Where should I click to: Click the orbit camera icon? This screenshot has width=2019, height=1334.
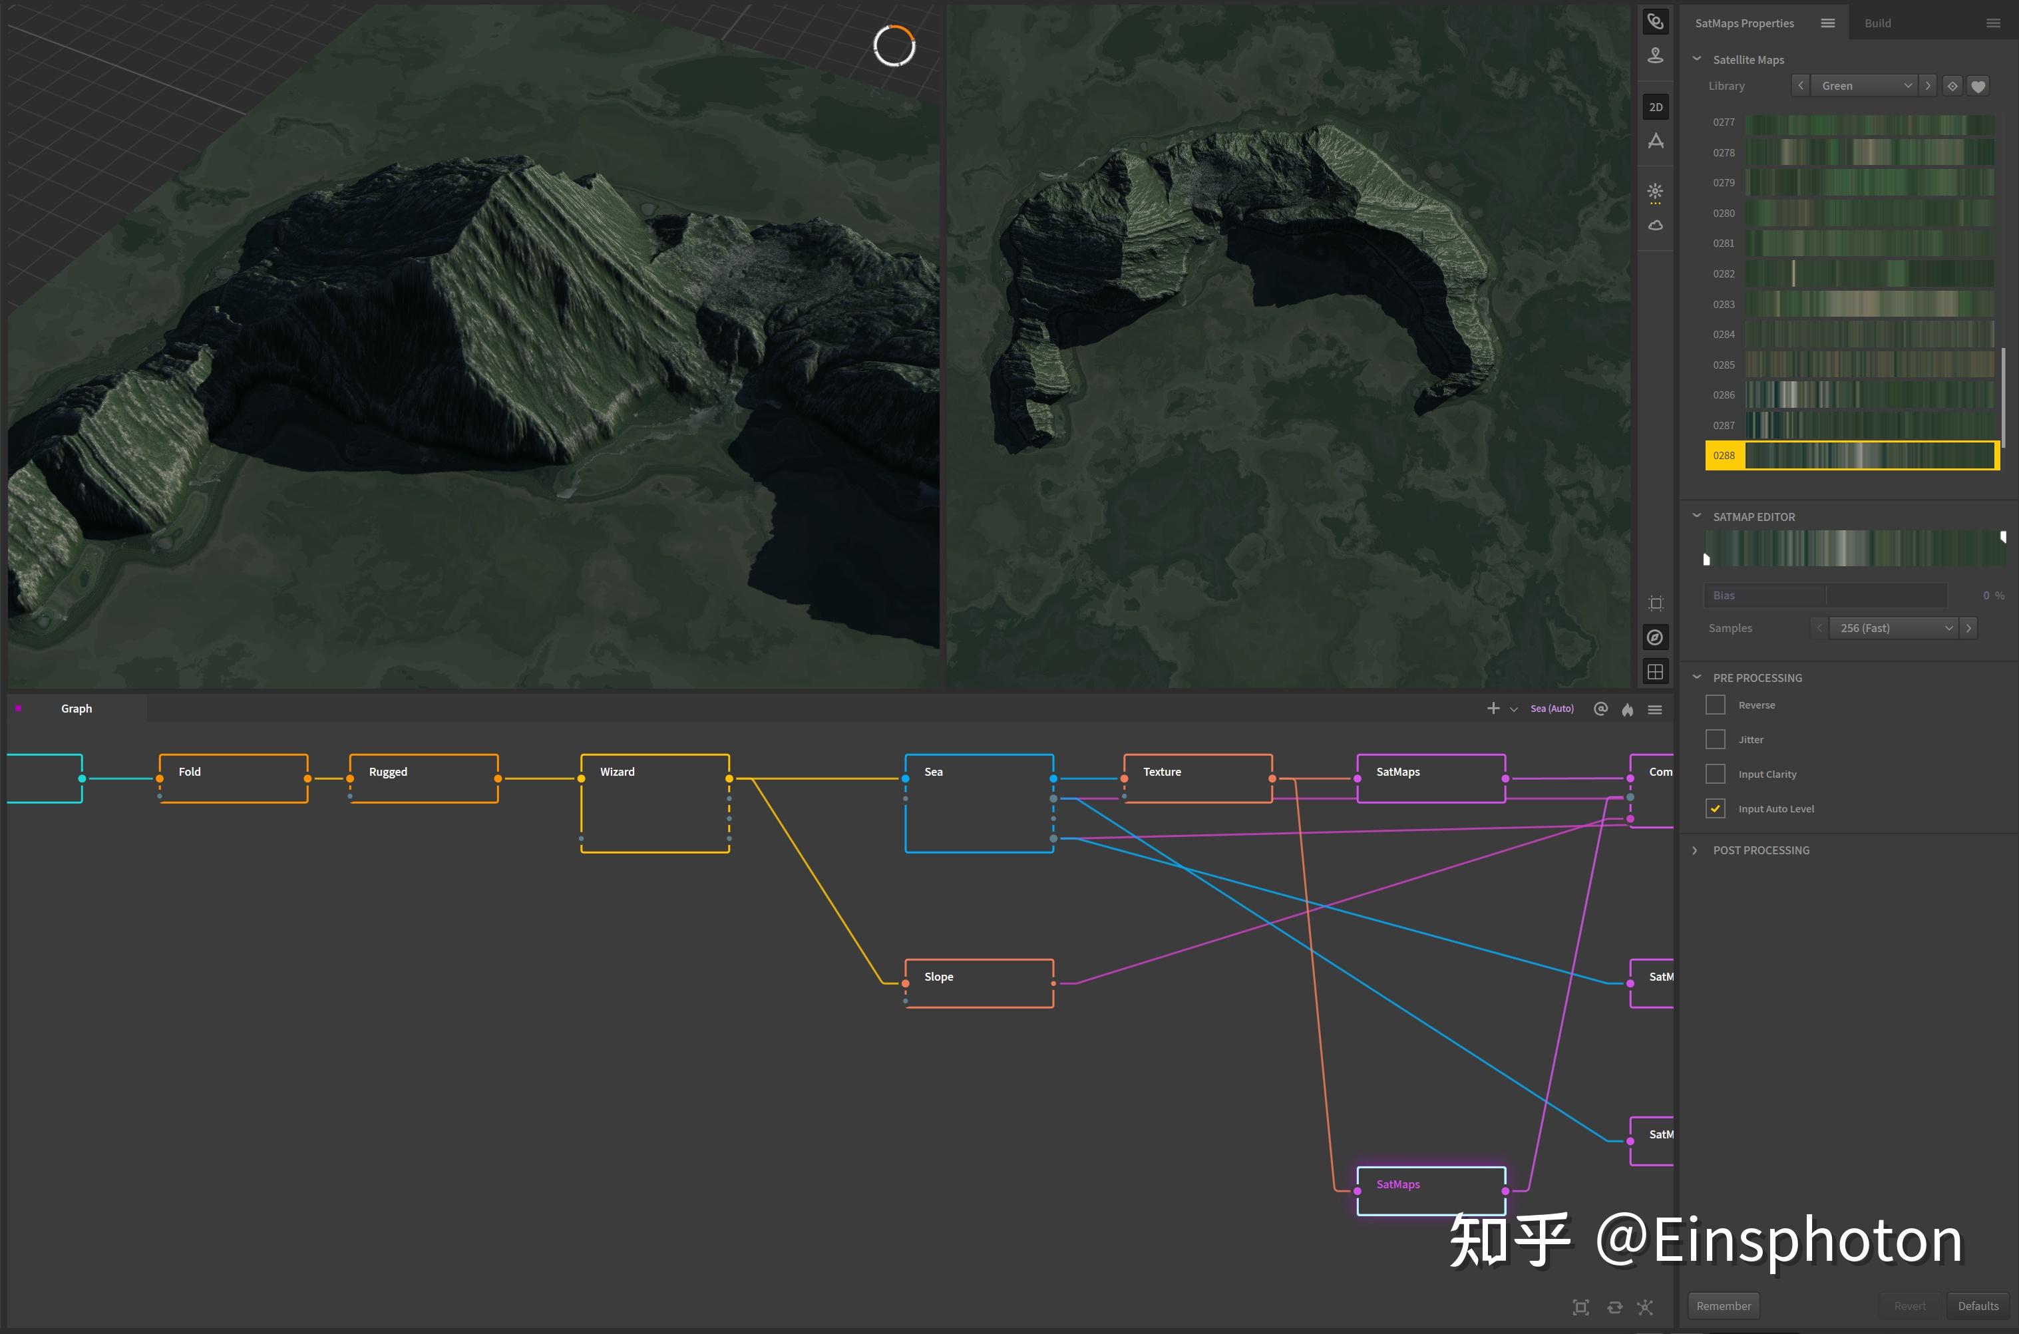click(1655, 21)
